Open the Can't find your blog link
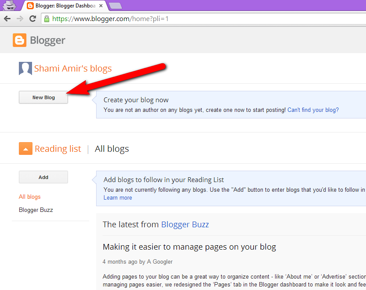 313,110
